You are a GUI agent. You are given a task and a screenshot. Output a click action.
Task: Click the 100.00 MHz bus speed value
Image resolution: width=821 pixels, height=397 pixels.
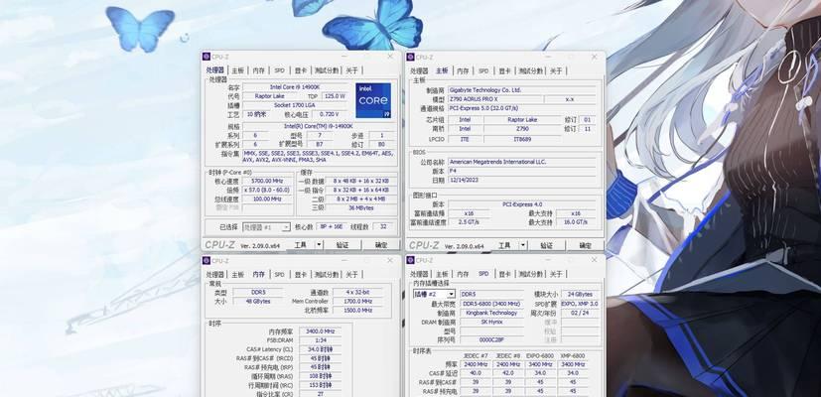coord(268,199)
